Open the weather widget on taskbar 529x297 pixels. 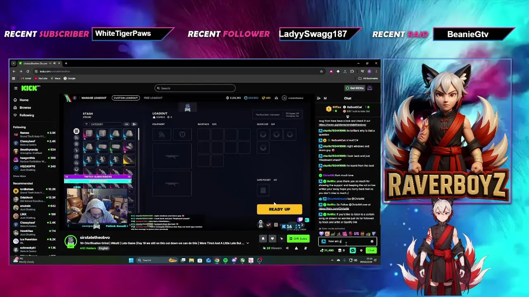point(24,260)
